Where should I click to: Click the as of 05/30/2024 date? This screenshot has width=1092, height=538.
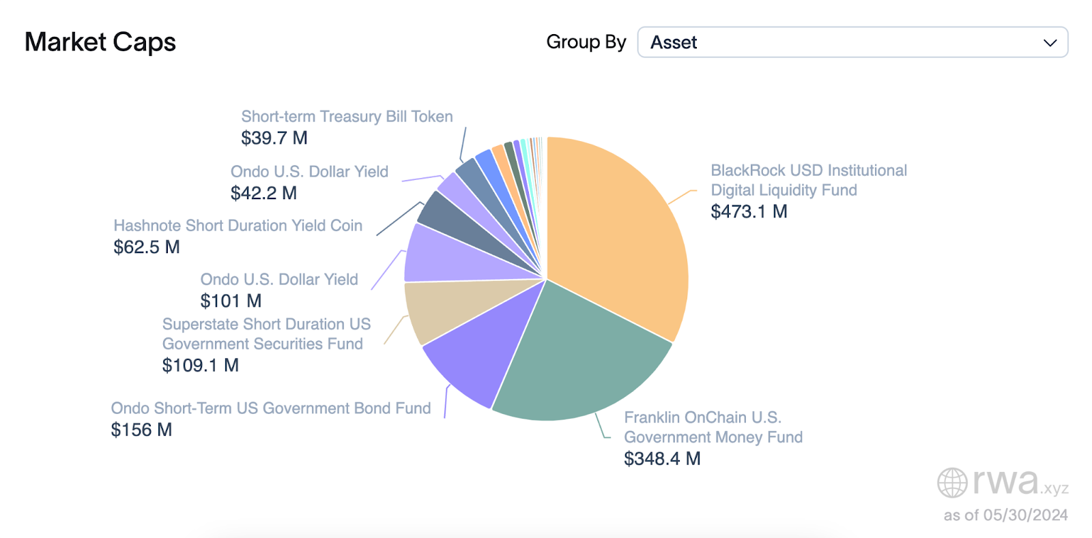coord(1005,515)
